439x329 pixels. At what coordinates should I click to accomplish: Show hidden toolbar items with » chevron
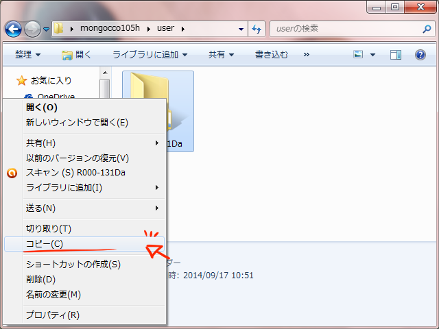coord(306,55)
